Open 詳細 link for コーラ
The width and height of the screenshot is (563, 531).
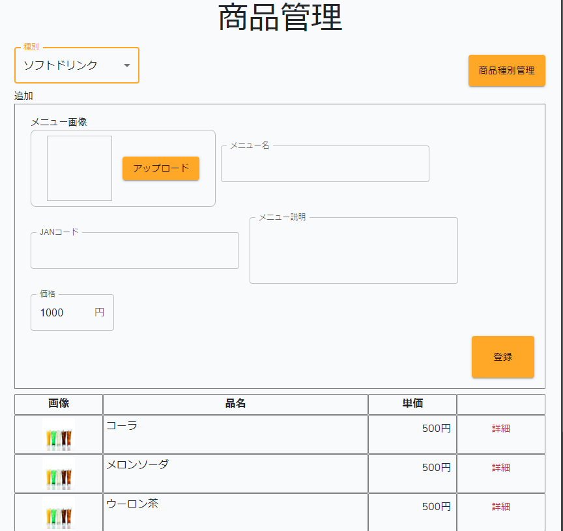tap(500, 429)
